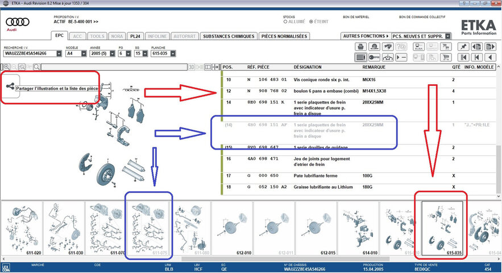Screen dimensions: 502x273
Task: Toggle split panel layout icon
Action: 208,67
